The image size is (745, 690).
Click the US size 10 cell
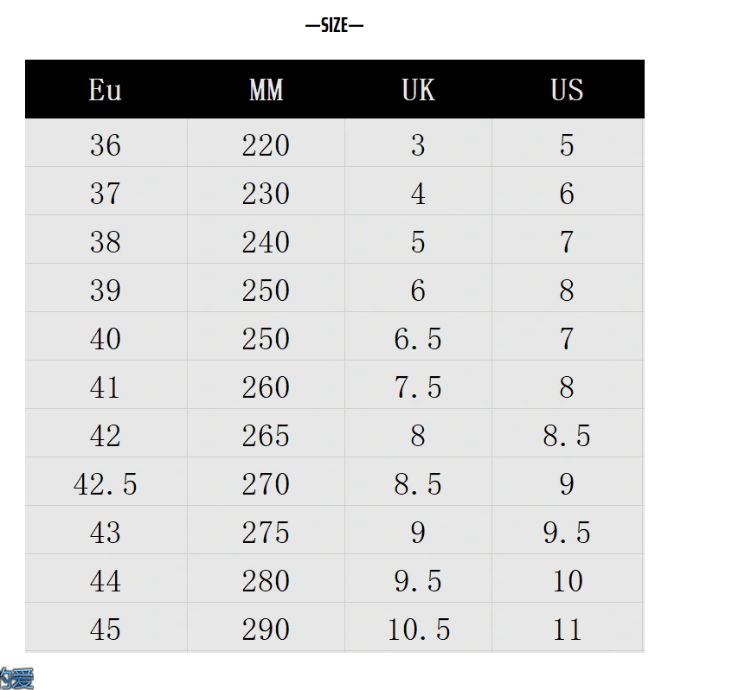coord(567,580)
